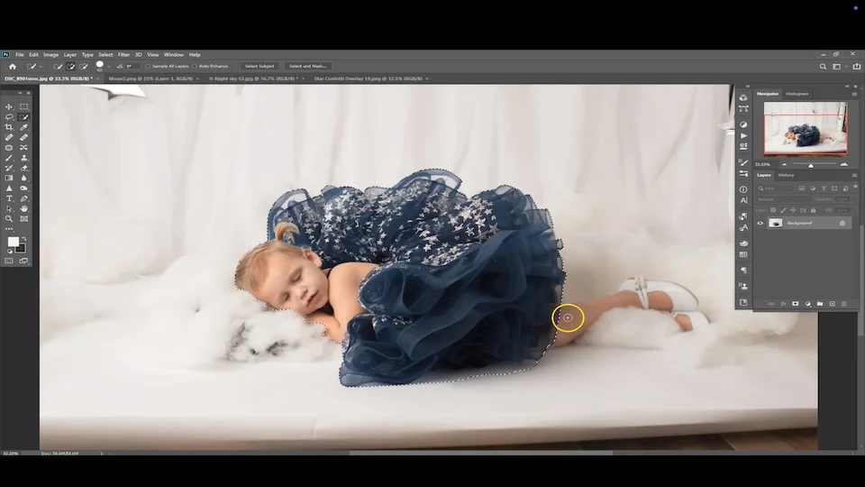Enable the Auto-Enhance checkbox

[195, 66]
